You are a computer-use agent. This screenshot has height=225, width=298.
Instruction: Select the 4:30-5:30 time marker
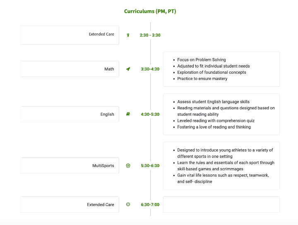click(x=150, y=114)
